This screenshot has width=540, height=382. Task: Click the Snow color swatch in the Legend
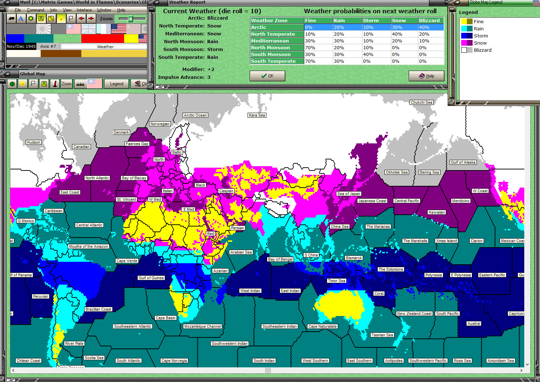coord(467,43)
